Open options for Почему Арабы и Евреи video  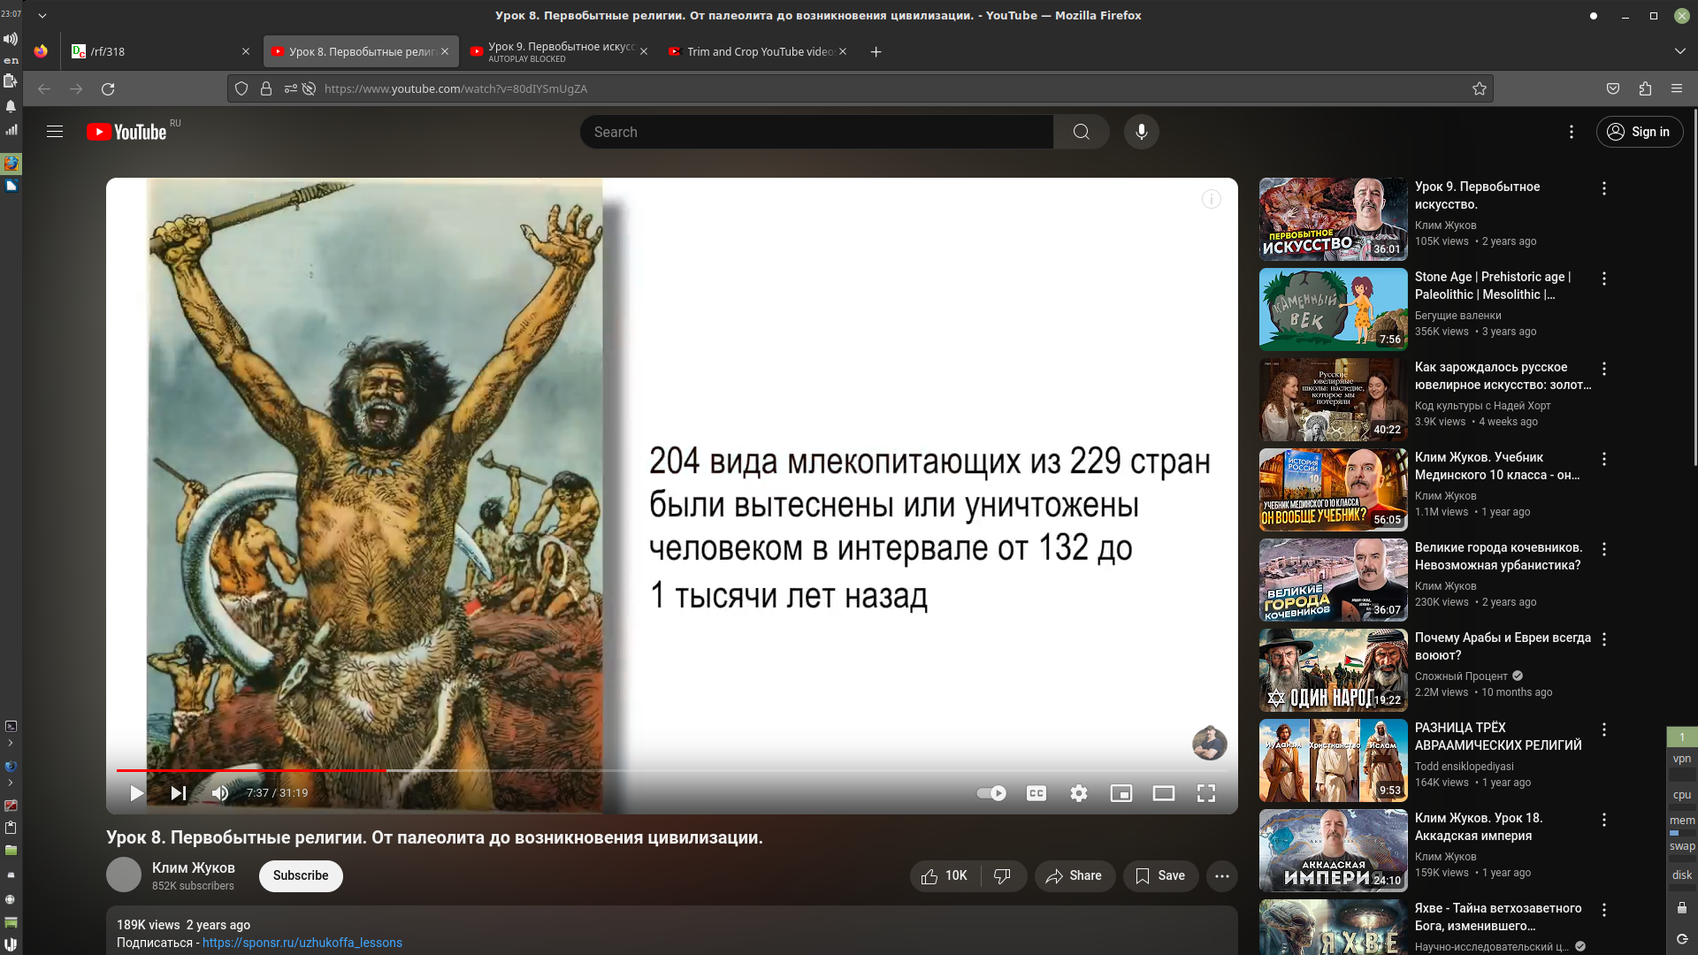1603,639
